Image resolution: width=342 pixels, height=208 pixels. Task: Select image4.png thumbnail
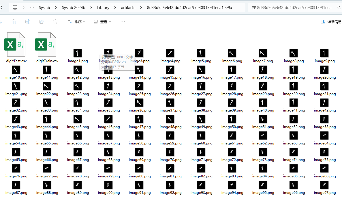coord(170,53)
